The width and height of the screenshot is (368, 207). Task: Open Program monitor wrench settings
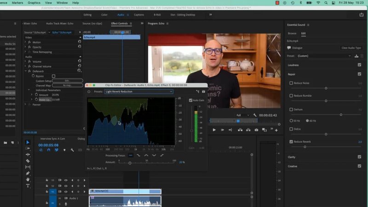click(x=255, y=115)
